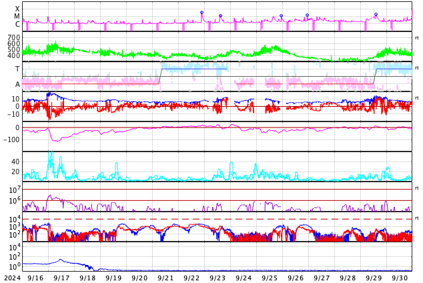Click the T sector axis label
423x283 pixels.
click(17, 69)
